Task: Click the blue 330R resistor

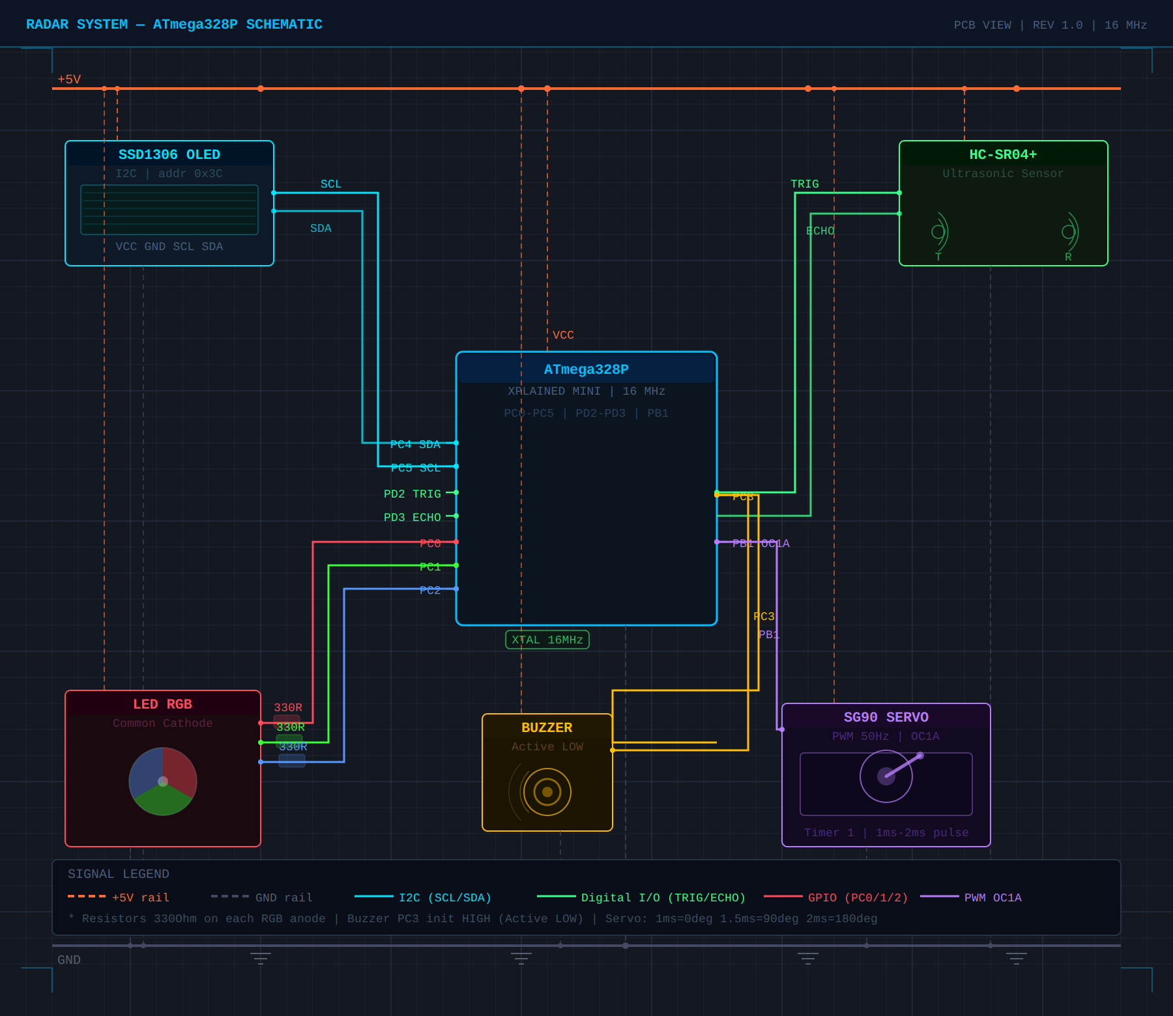Action: [x=292, y=761]
